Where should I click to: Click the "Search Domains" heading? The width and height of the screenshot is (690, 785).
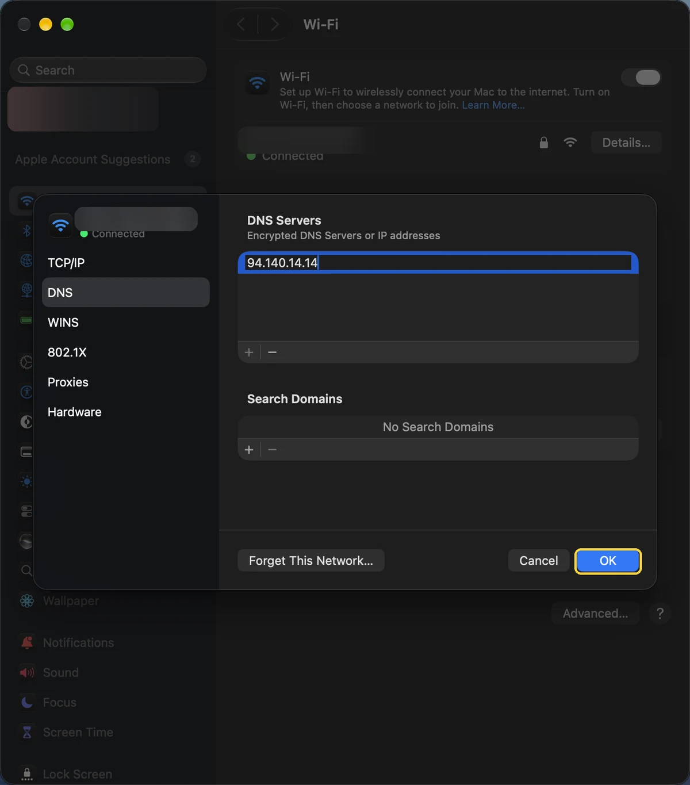[294, 399]
